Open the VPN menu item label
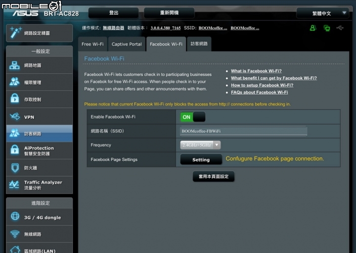 click(x=29, y=117)
